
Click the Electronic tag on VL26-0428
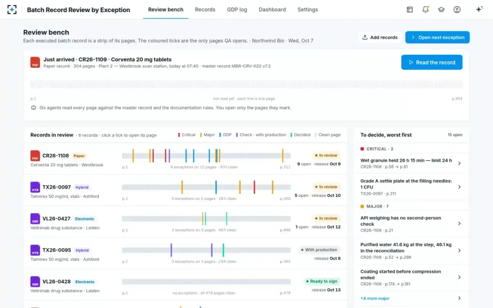coord(85,282)
